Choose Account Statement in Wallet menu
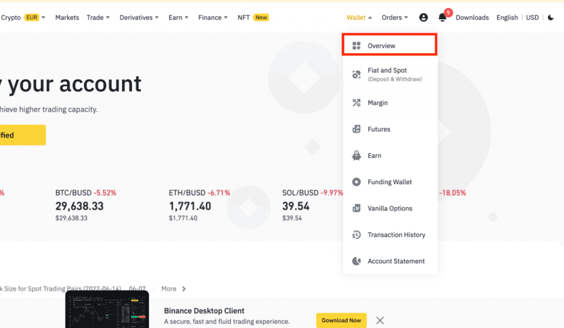 396,261
